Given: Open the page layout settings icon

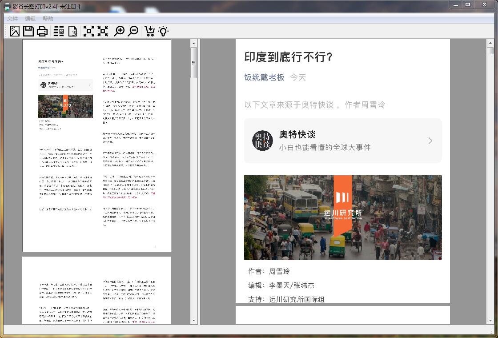Looking at the screenshot, I should coord(59,31).
